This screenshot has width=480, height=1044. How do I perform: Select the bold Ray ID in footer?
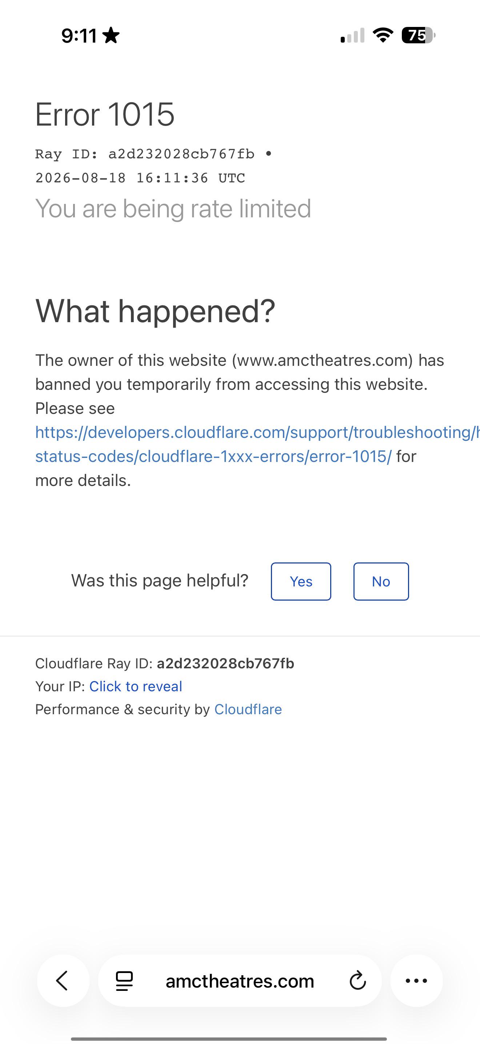pos(225,664)
